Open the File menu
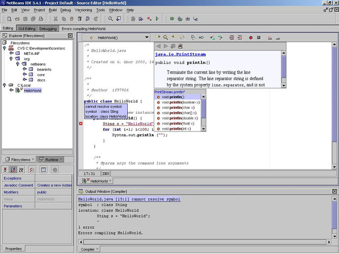The height and width of the screenshot is (254, 339). [x=4, y=10]
